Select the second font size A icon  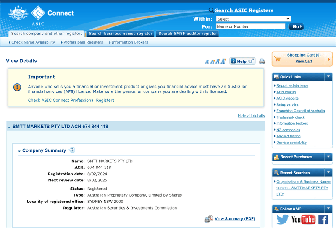click(x=212, y=62)
